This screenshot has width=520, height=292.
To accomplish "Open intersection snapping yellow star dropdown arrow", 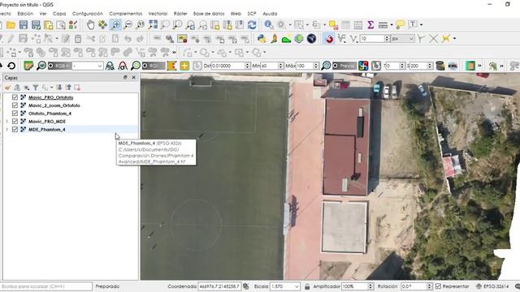I will coord(454,39).
